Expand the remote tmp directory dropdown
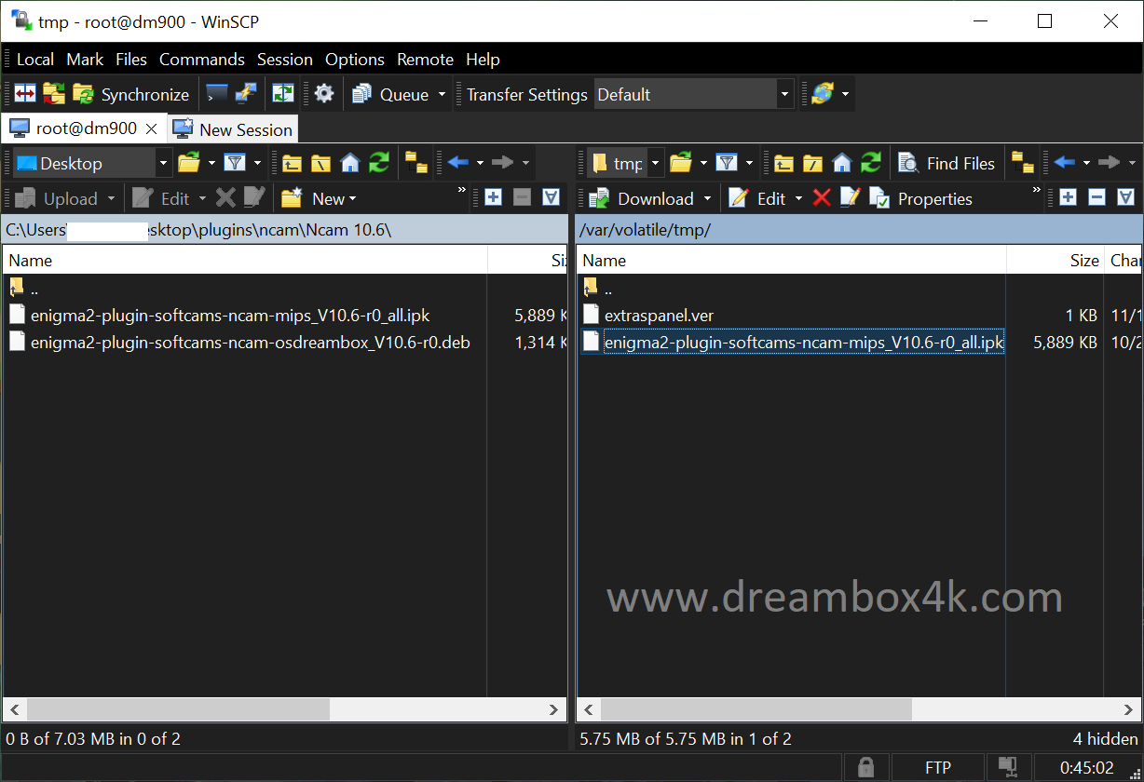 [x=656, y=163]
